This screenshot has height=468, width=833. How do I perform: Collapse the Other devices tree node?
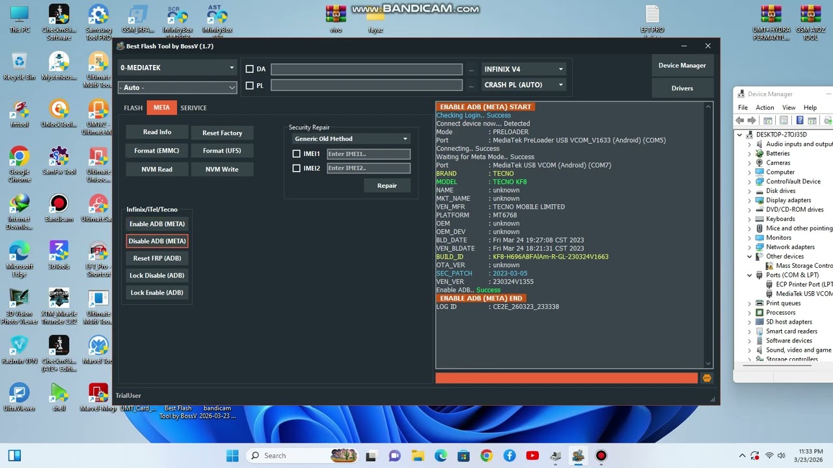pos(749,256)
